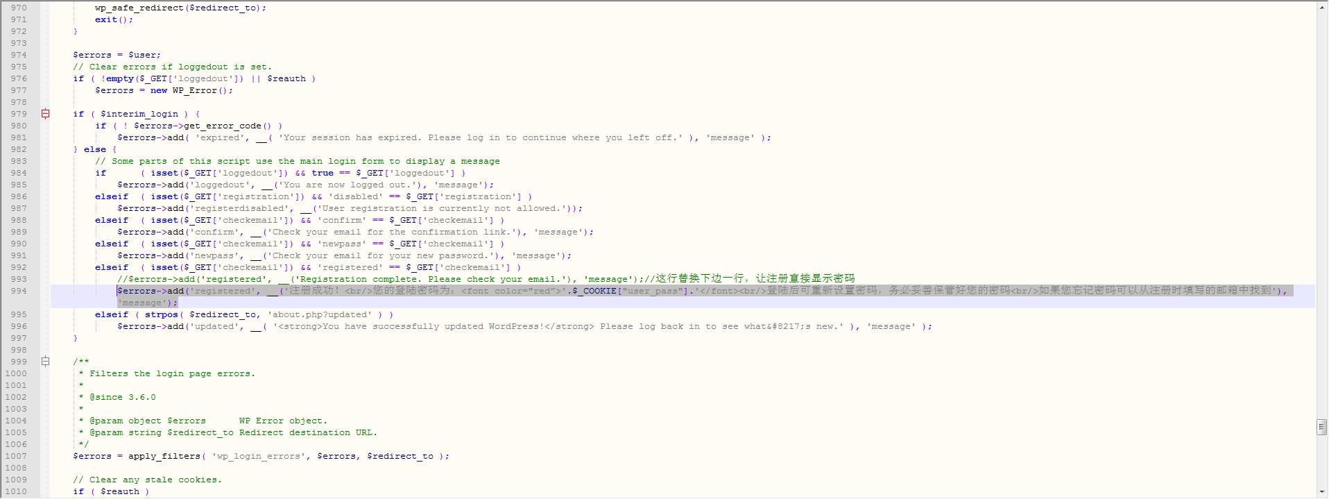Click line number 994 in the gutter
The image size is (1329, 499).
click(x=18, y=291)
